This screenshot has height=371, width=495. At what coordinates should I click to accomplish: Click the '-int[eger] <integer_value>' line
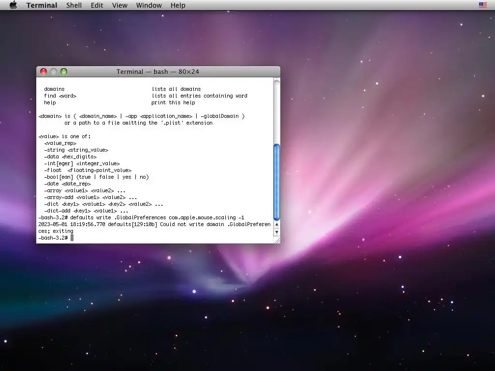pos(82,163)
